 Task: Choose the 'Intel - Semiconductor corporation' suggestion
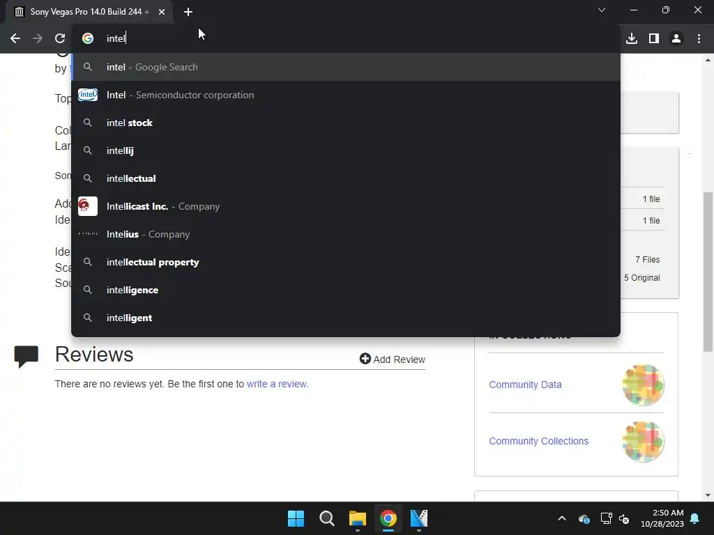point(346,95)
